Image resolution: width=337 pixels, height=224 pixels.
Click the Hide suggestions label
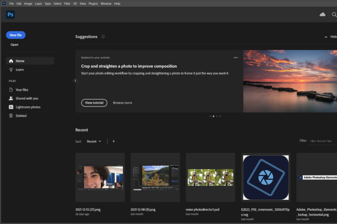click(333, 36)
